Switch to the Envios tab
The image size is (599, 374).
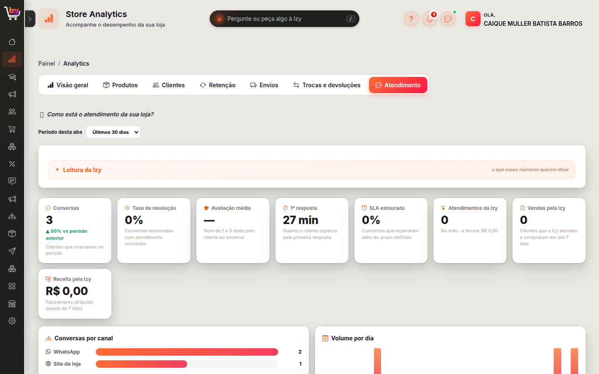[x=264, y=85]
